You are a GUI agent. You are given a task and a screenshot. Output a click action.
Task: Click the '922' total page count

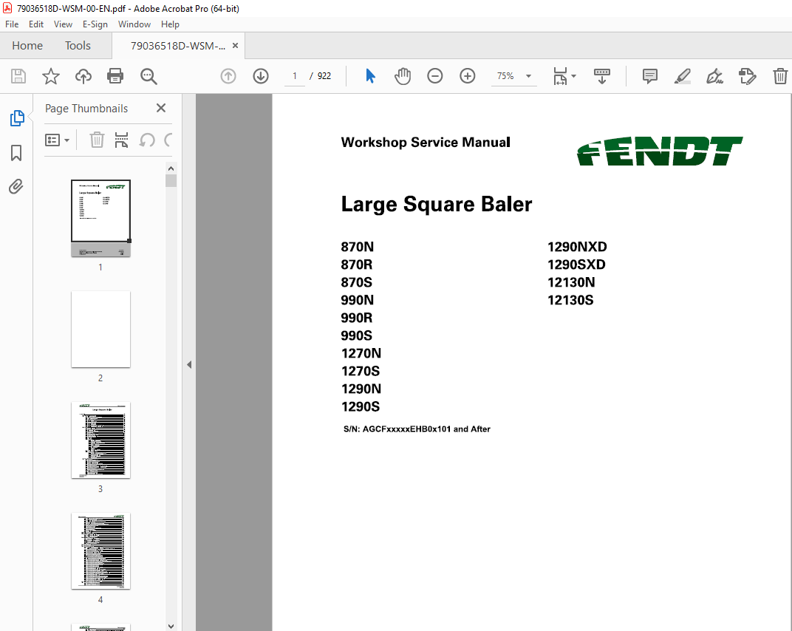coord(324,76)
